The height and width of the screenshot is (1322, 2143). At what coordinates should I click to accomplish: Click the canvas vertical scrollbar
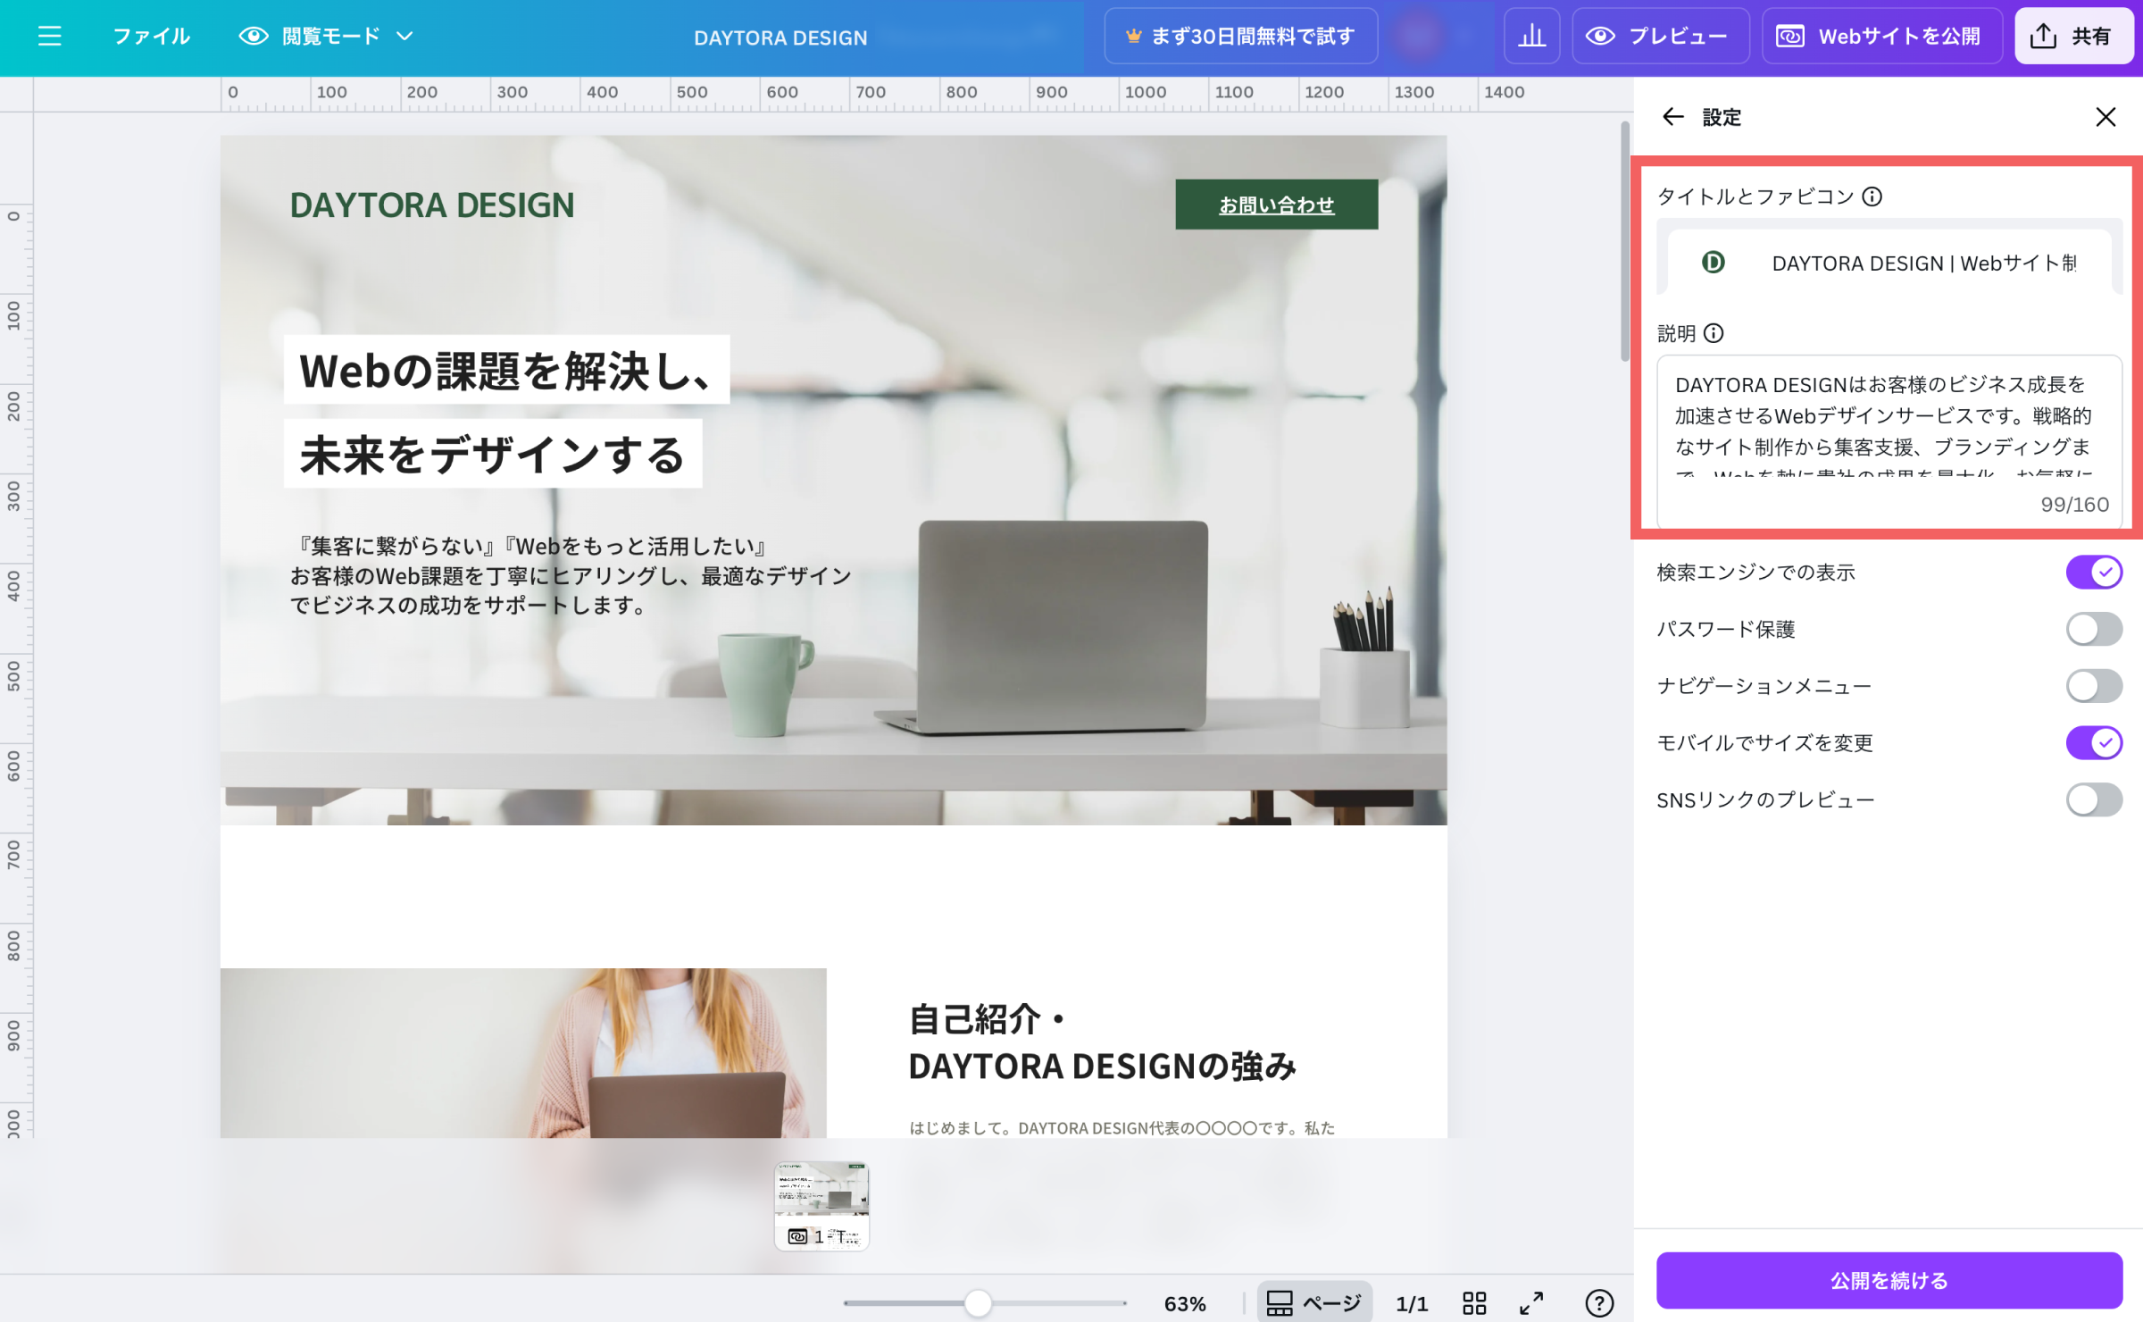tap(1625, 241)
